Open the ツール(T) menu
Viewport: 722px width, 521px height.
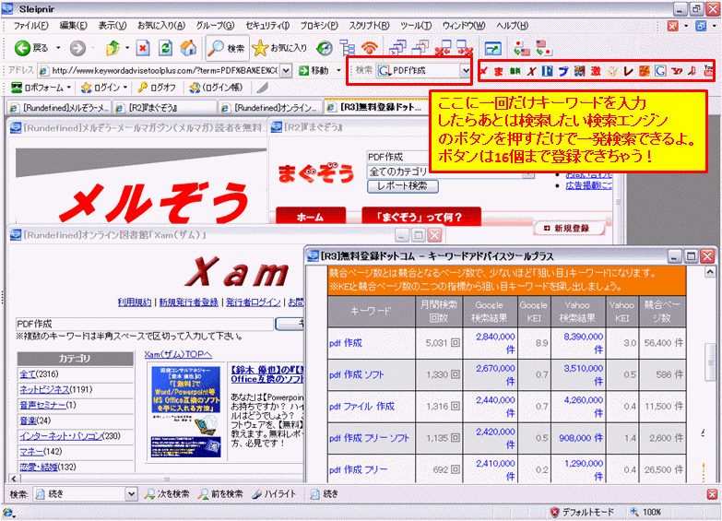416,26
